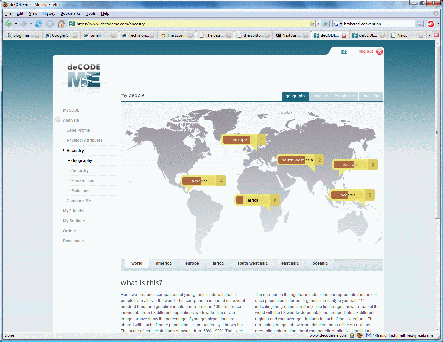This screenshot has width=443, height=342.
Task: Open the address bar URL dropdown
Action: point(318,24)
